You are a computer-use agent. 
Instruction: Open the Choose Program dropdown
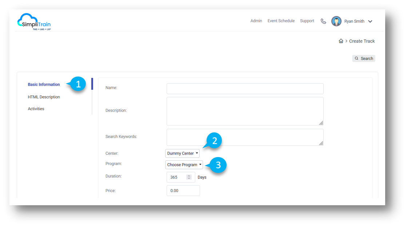(x=184, y=165)
